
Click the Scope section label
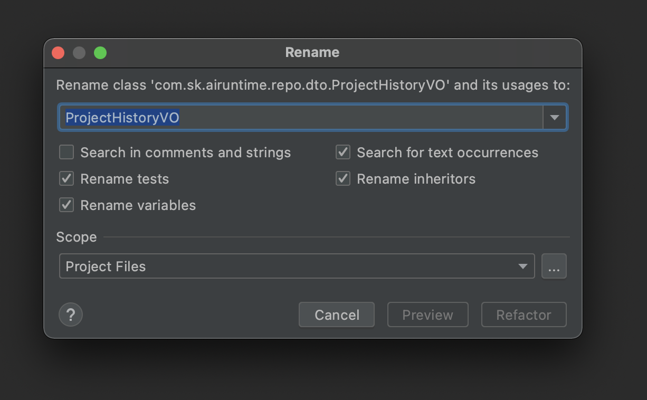tap(77, 237)
